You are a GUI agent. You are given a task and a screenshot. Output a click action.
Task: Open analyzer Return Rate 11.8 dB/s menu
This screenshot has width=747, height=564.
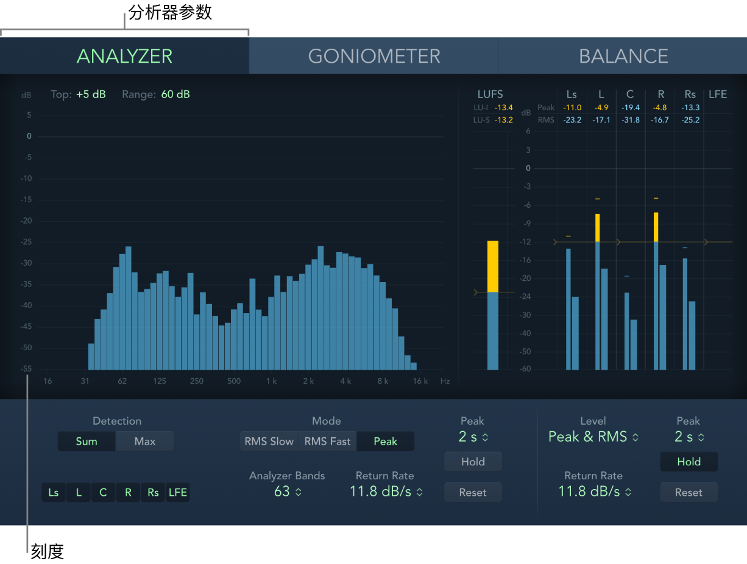(386, 492)
